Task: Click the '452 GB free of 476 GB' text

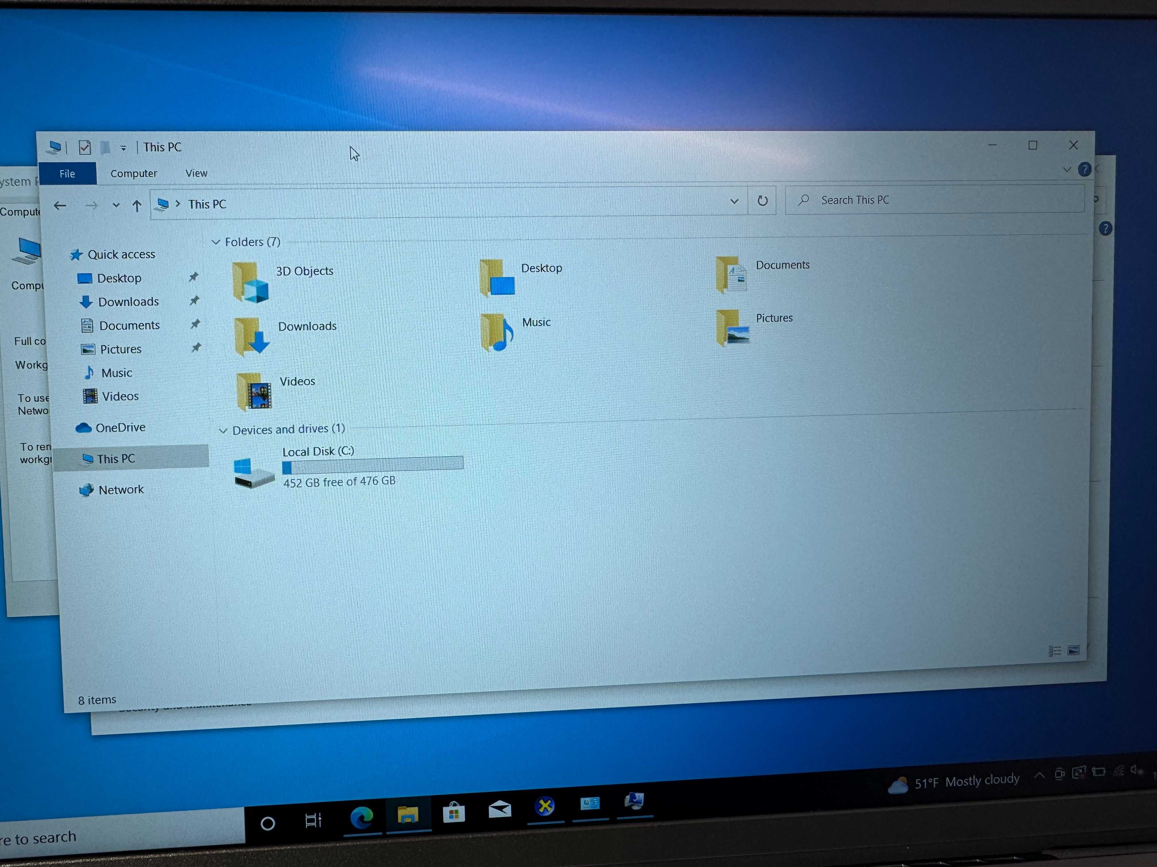Action: click(x=339, y=482)
